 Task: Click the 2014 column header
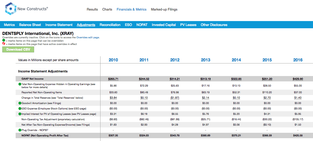point(236,60)
